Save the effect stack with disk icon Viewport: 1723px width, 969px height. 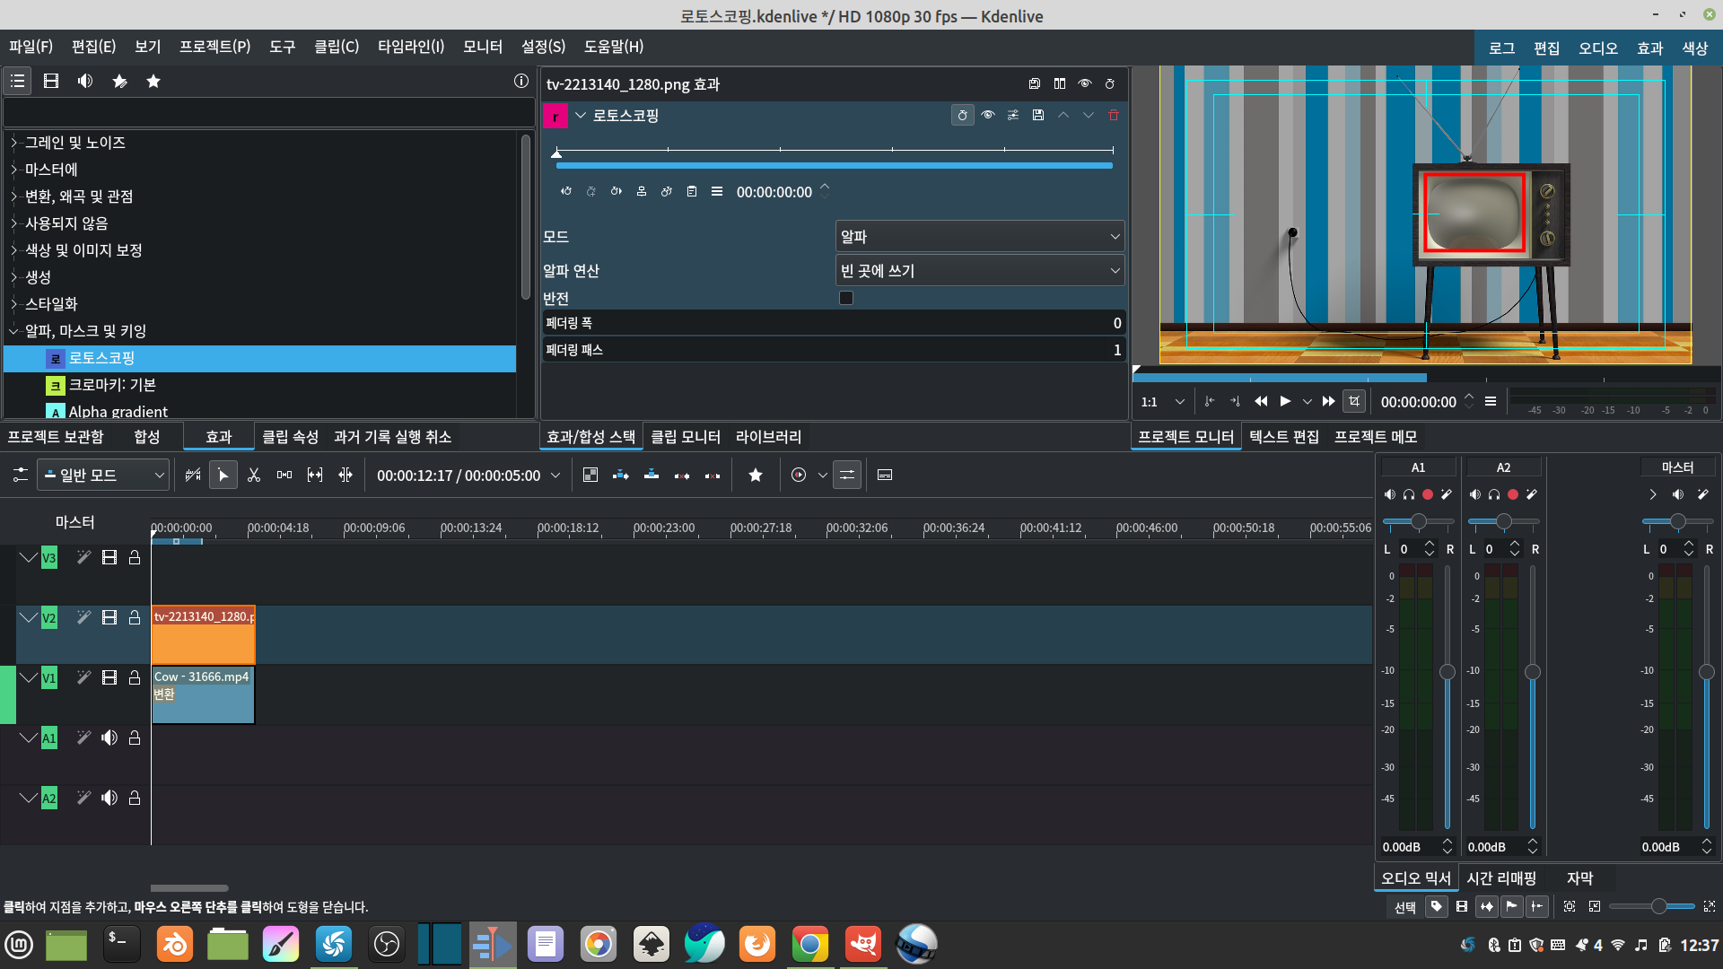click(x=1035, y=83)
